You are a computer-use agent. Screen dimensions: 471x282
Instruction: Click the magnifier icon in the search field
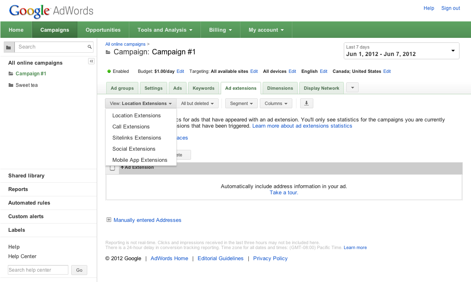coord(89,47)
